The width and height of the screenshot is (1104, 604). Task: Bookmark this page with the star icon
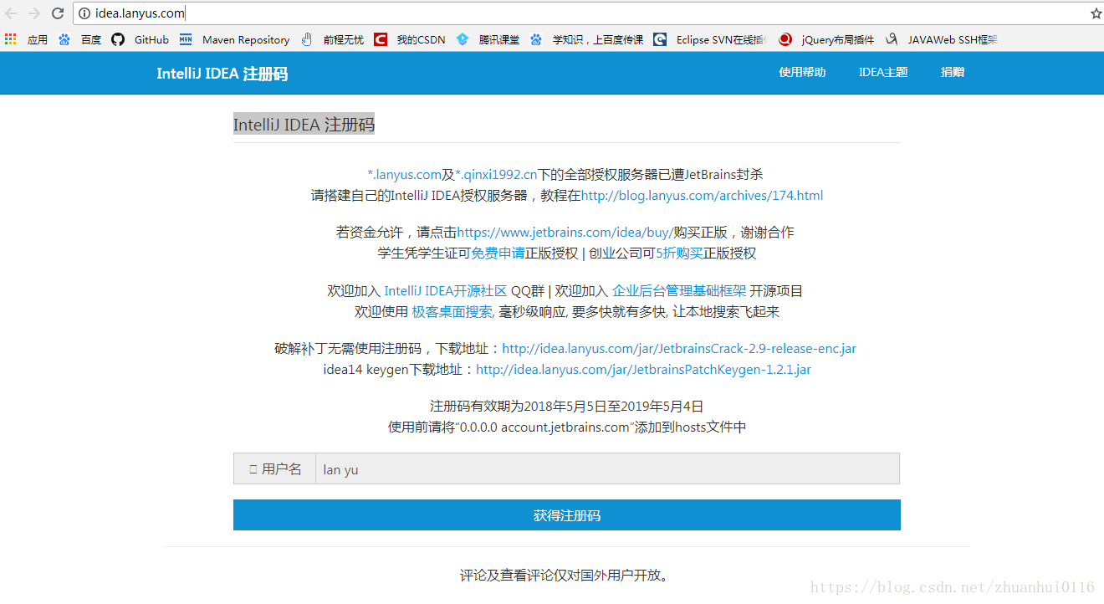1096,13
